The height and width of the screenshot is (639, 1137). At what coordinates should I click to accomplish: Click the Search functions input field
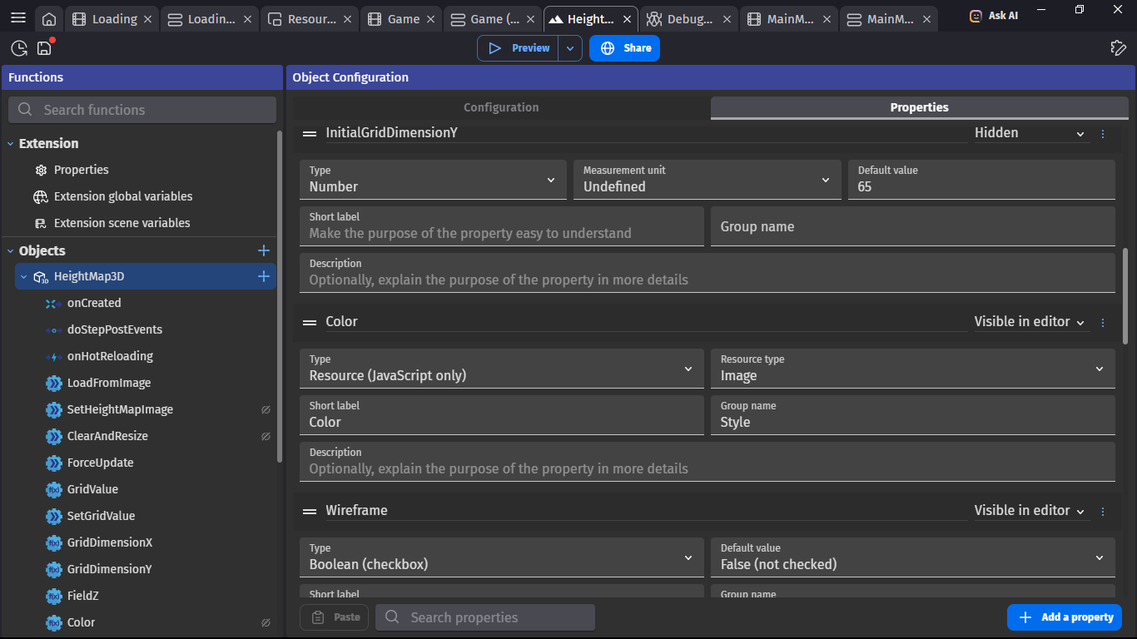[x=142, y=110]
